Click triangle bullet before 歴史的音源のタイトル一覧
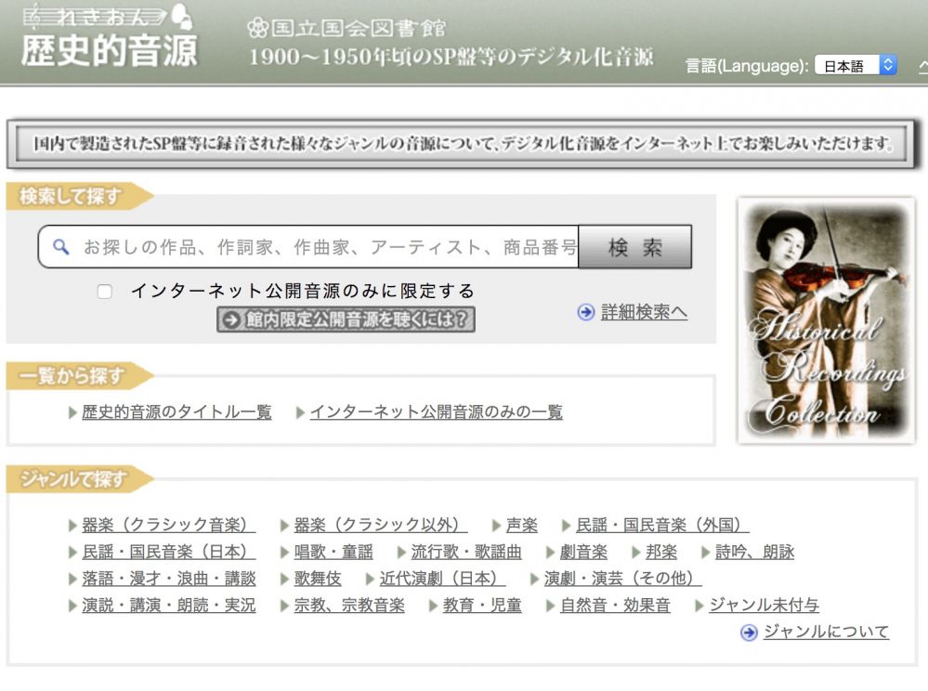This screenshot has width=928, height=691. 72,412
